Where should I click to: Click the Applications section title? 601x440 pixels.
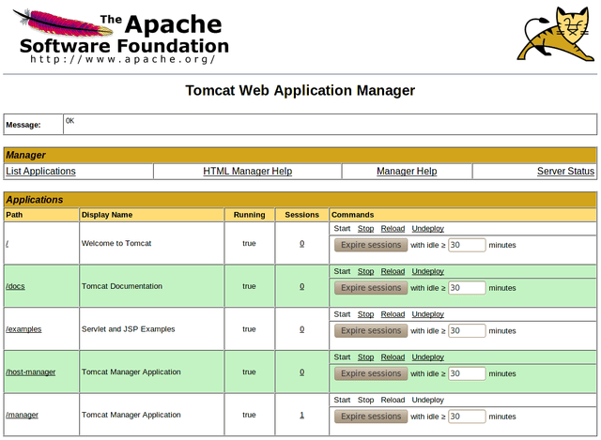click(x=35, y=200)
